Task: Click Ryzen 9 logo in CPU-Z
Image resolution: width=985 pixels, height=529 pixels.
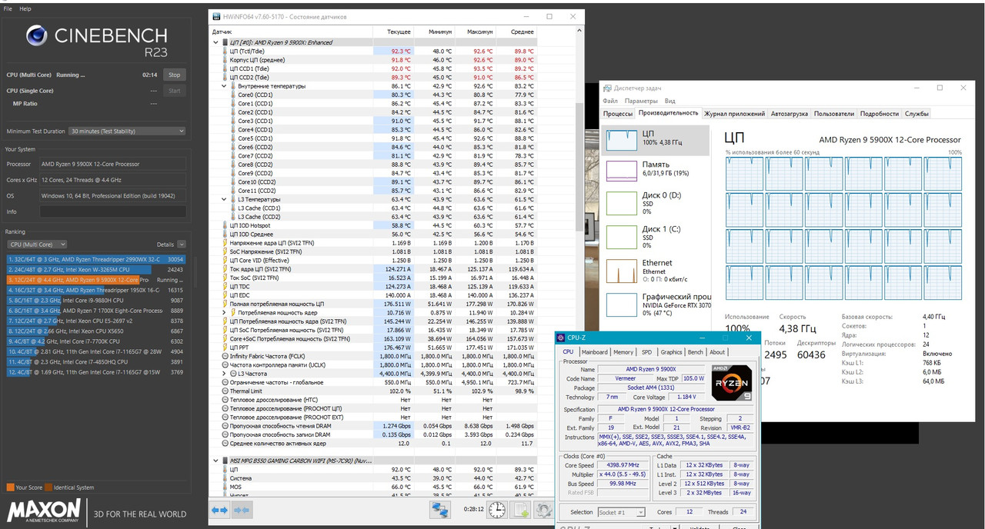Action: click(732, 381)
